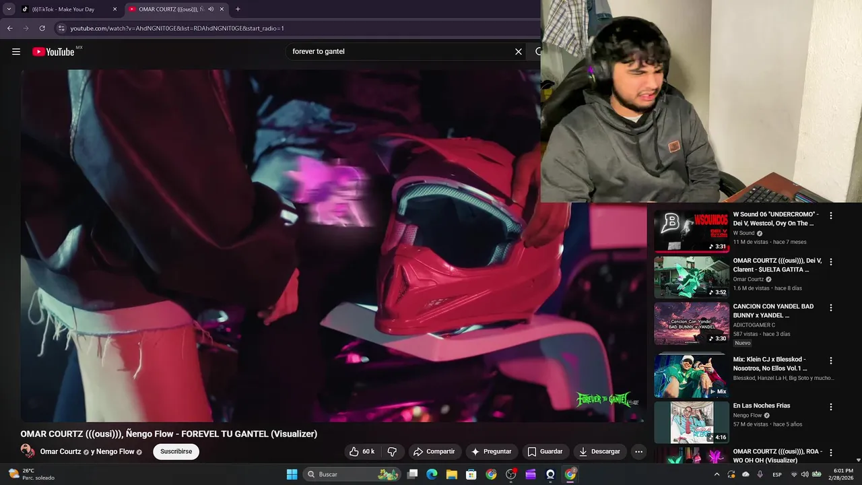Open the YouTube hamburger guide menu

[x=16, y=51]
